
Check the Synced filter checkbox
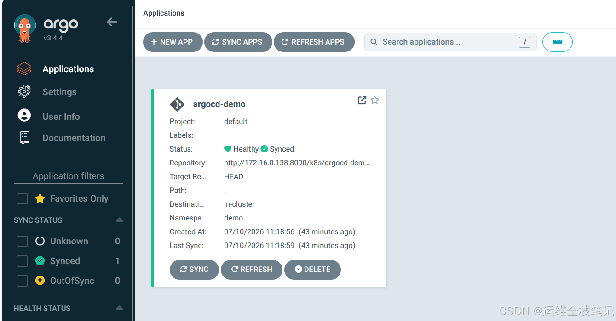pyautogui.click(x=22, y=261)
